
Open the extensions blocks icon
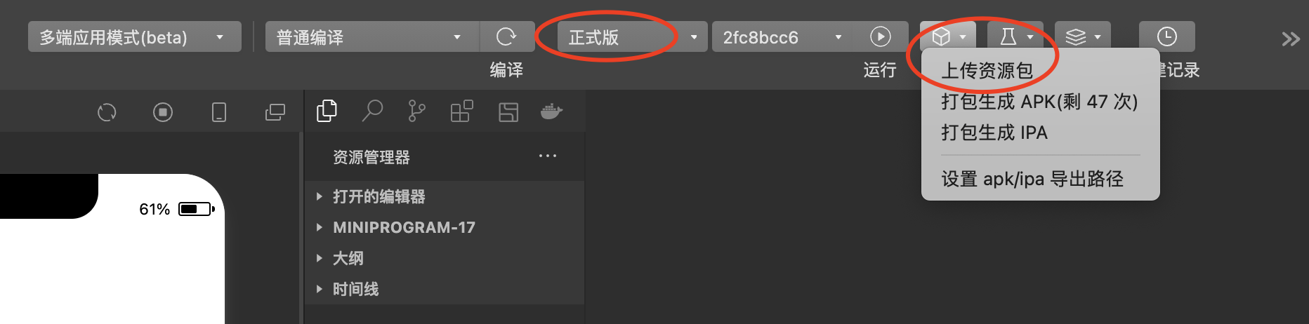point(461,111)
